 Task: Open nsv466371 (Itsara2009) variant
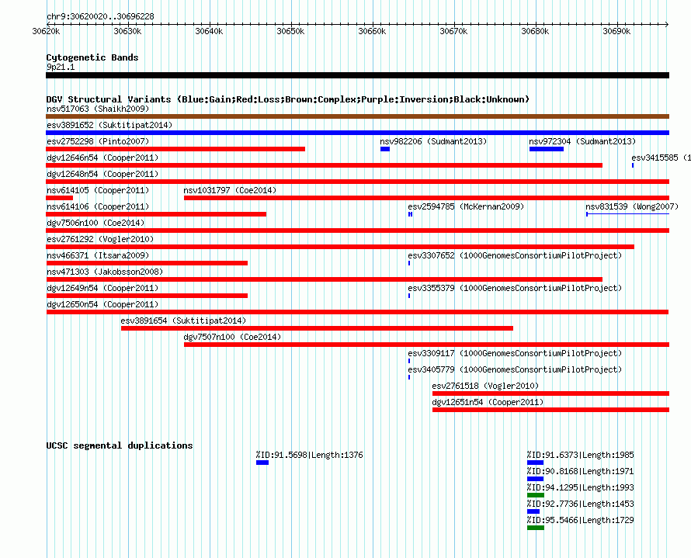pos(98,255)
